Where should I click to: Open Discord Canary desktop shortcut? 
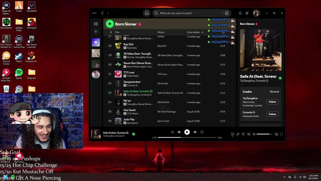coord(6,58)
